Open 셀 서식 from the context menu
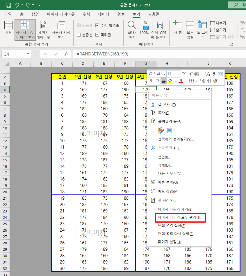The height and width of the screenshot is (276, 246). click(167, 200)
